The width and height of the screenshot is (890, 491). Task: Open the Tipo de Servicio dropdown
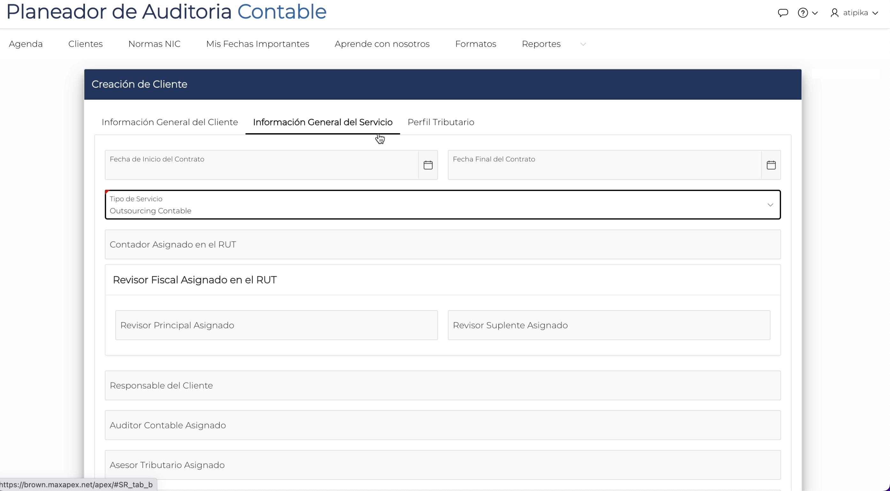click(x=443, y=204)
